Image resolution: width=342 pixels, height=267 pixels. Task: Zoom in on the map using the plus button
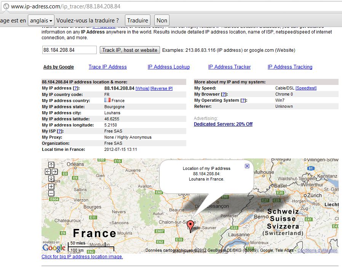click(51, 187)
